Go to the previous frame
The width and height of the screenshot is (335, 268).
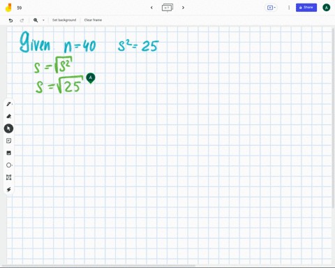151,8
